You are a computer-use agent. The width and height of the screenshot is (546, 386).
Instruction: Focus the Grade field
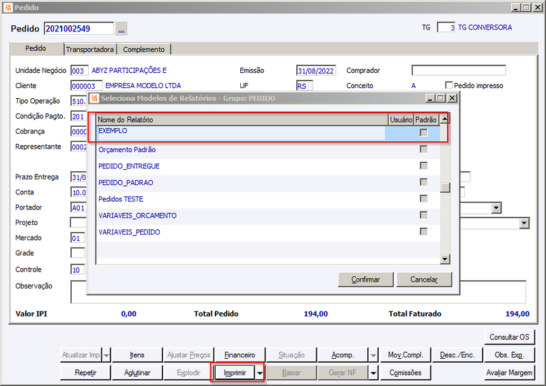coord(78,253)
